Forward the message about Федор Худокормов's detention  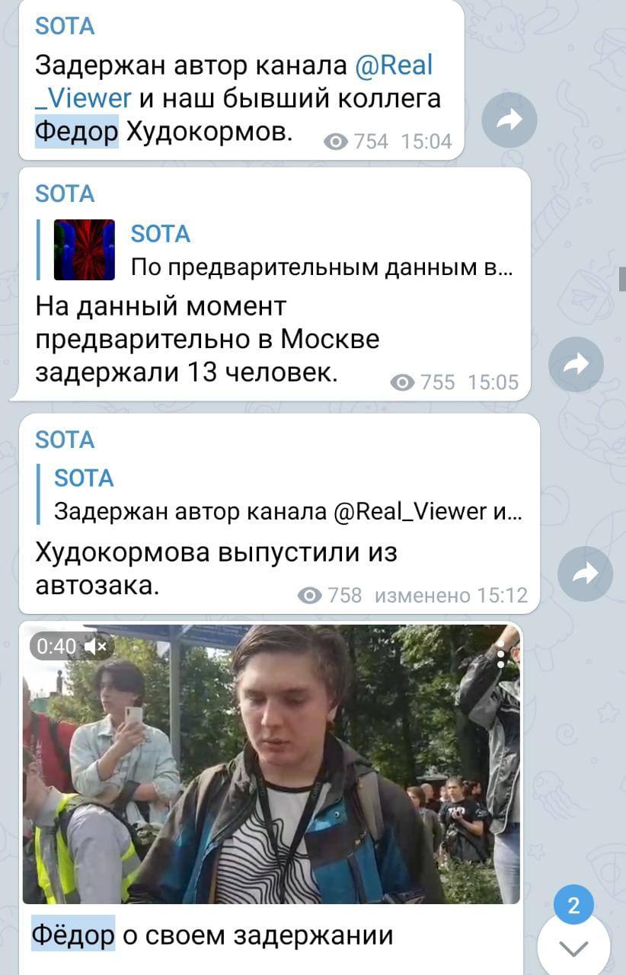509,120
